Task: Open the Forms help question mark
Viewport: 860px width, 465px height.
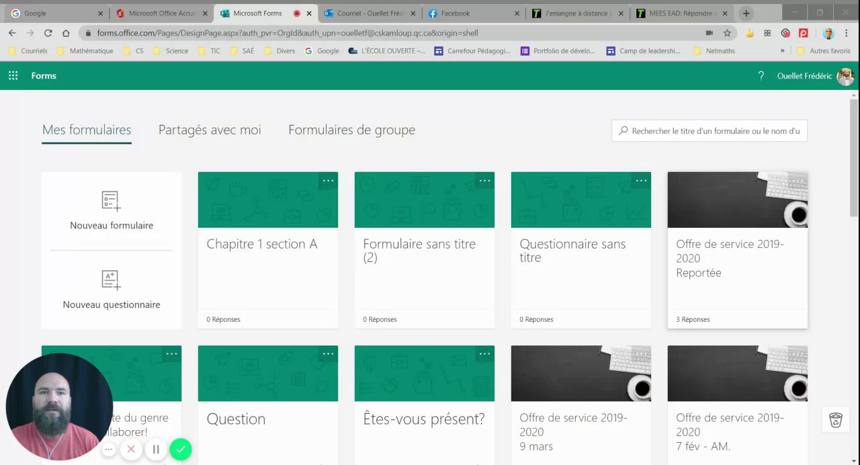Action: [761, 76]
